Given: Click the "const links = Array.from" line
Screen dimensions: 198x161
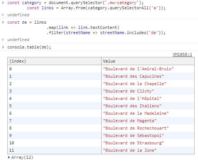Looking at the screenshot, I should click(96, 8).
